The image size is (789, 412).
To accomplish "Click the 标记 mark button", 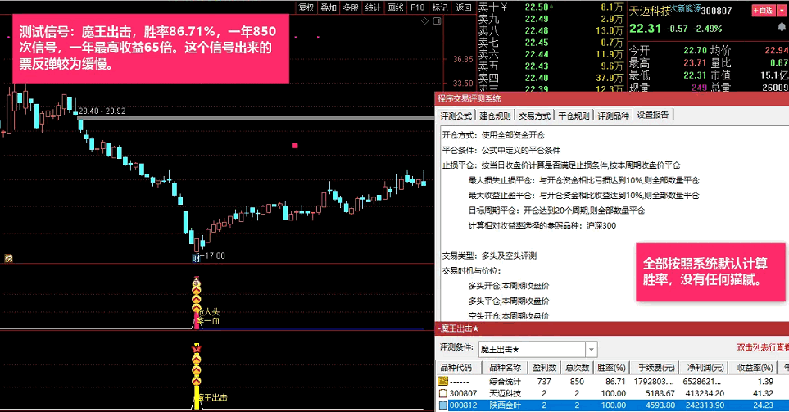I will pyautogui.click(x=440, y=7).
